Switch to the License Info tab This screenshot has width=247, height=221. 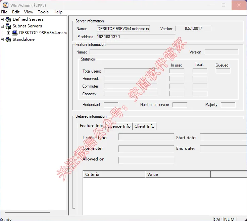[x=119, y=126]
